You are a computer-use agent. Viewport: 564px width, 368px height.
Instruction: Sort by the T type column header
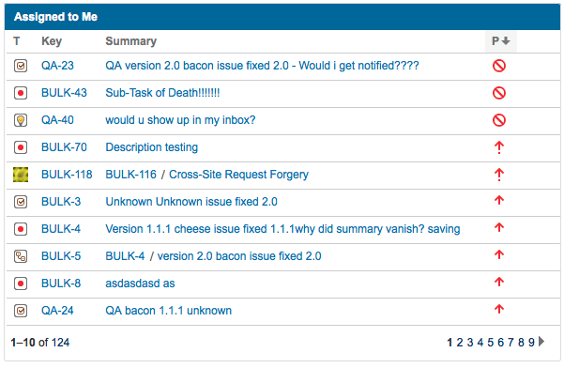pyautogui.click(x=17, y=41)
